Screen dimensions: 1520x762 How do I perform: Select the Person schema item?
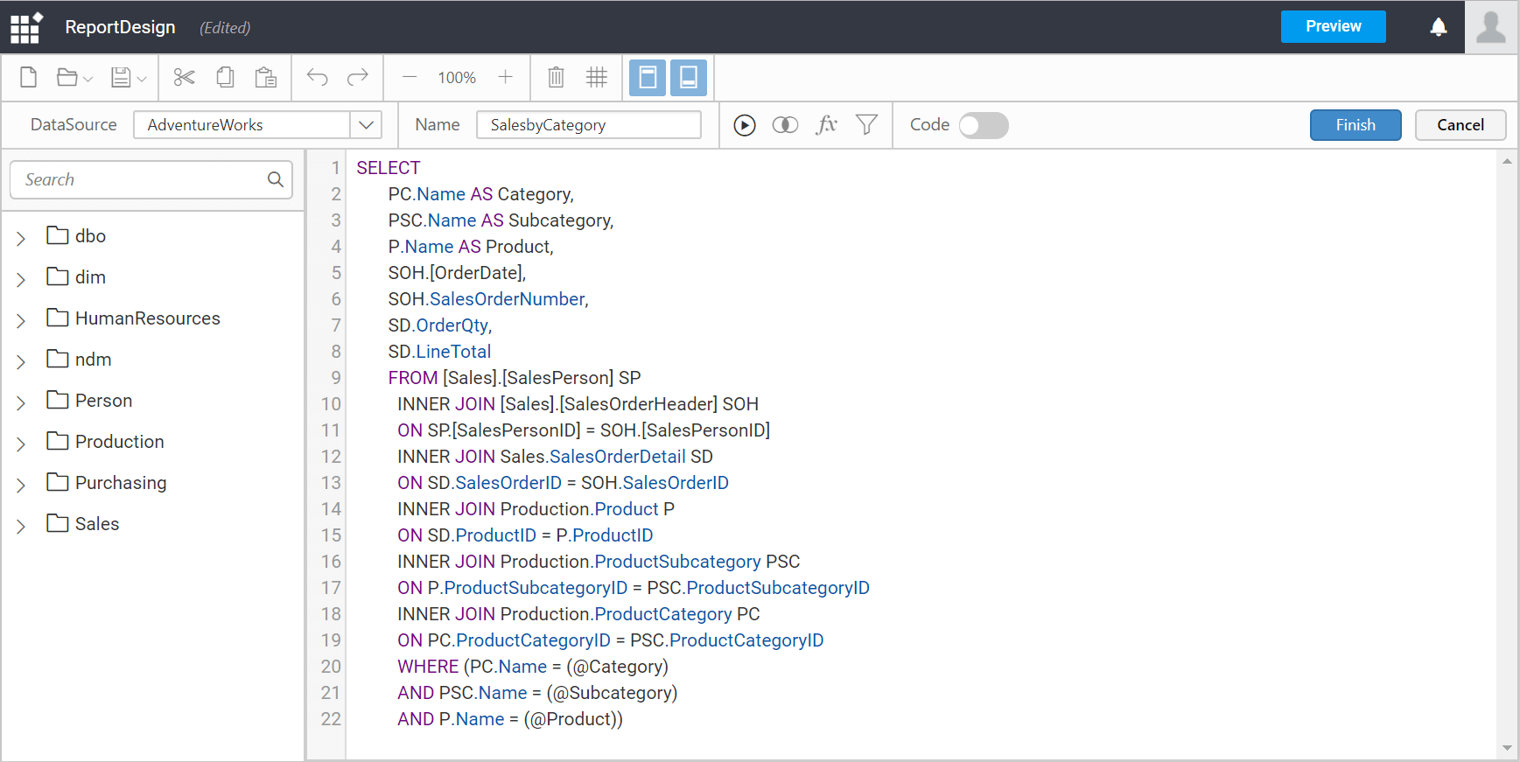tap(103, 401)
